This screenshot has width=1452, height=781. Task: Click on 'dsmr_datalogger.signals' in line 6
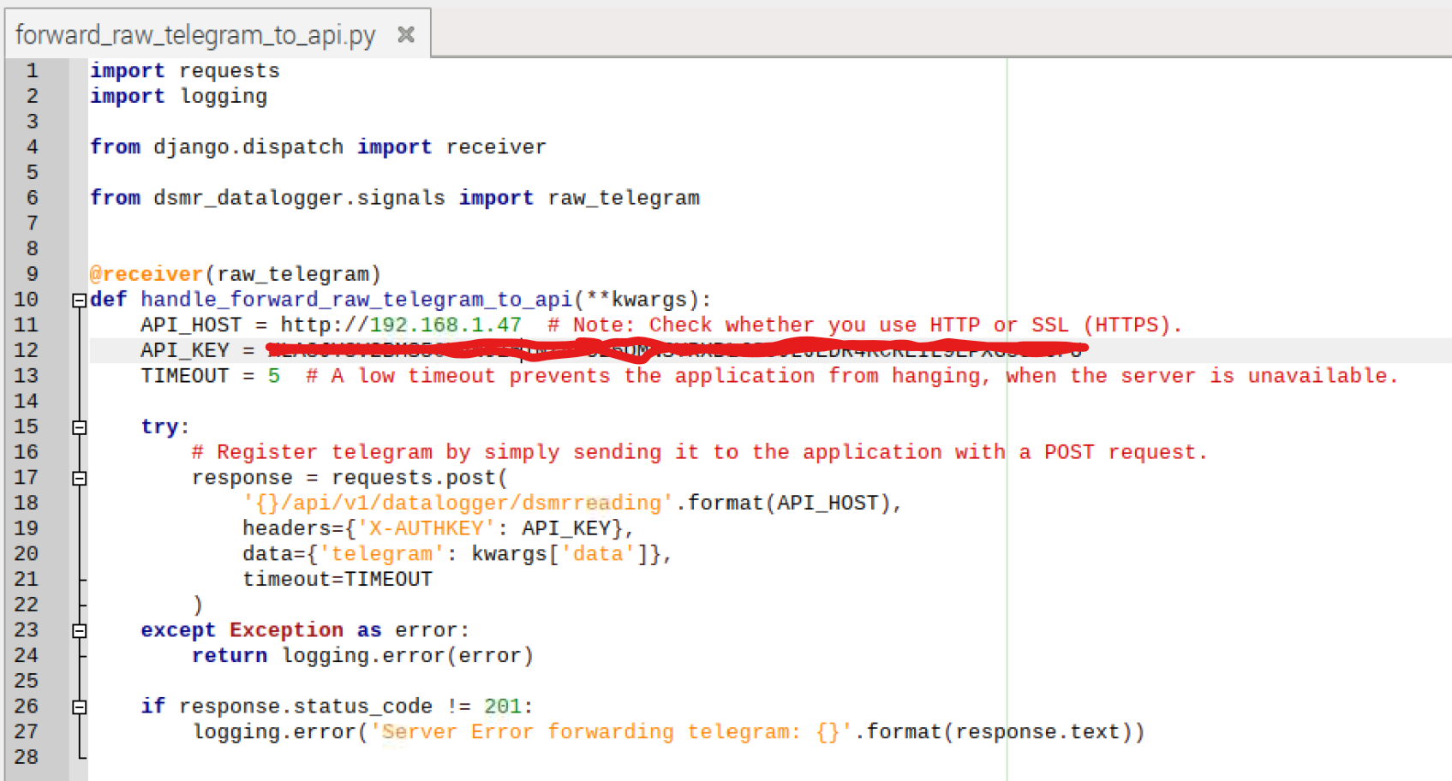(x=299, y=198)
